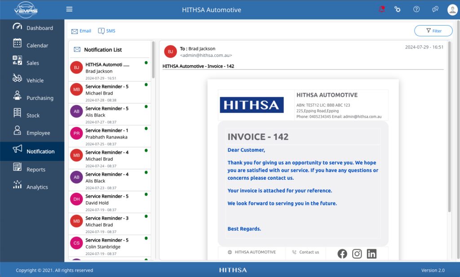Go to the Analytics section
460x277 pixels.
(x=32, y=187)
